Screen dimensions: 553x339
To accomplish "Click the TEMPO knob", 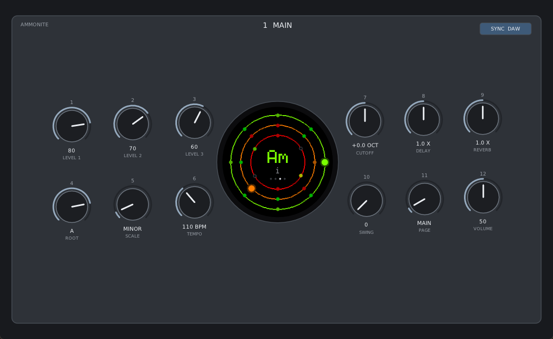I will (x=194, y=202).
